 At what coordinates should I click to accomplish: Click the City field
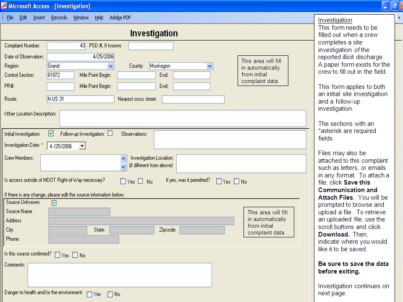(x=68, y=230)
